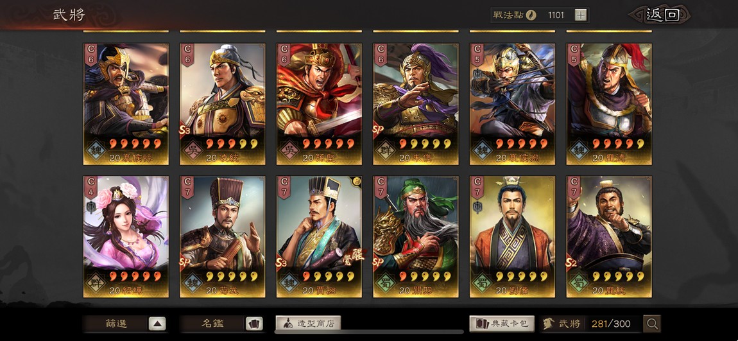
Task: Open the 造型商店 skin shop
Action: tap(308, 324)
